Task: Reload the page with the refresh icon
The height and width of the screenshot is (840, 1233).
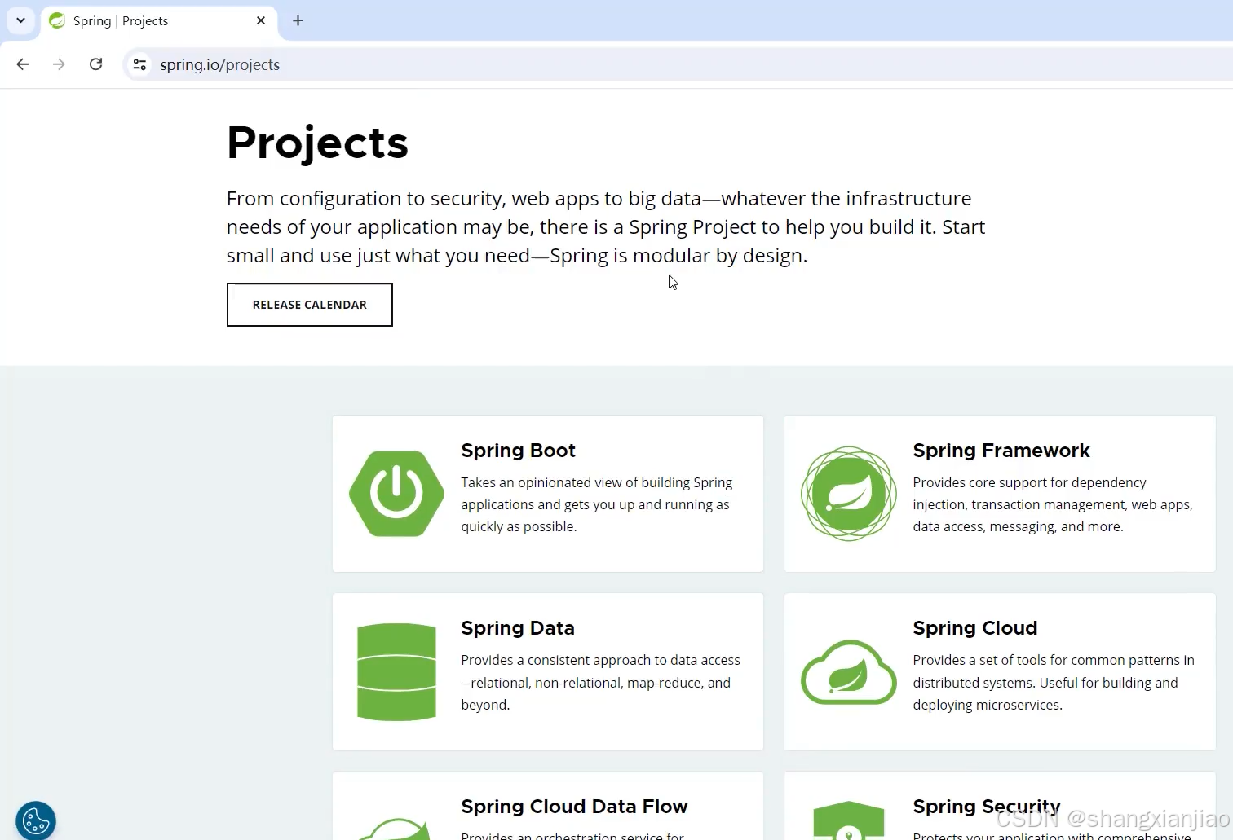Action: click(x=95, y=64)
